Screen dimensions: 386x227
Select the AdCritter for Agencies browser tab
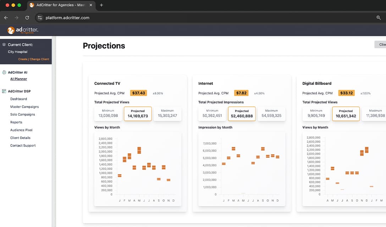tap(60, 5)
